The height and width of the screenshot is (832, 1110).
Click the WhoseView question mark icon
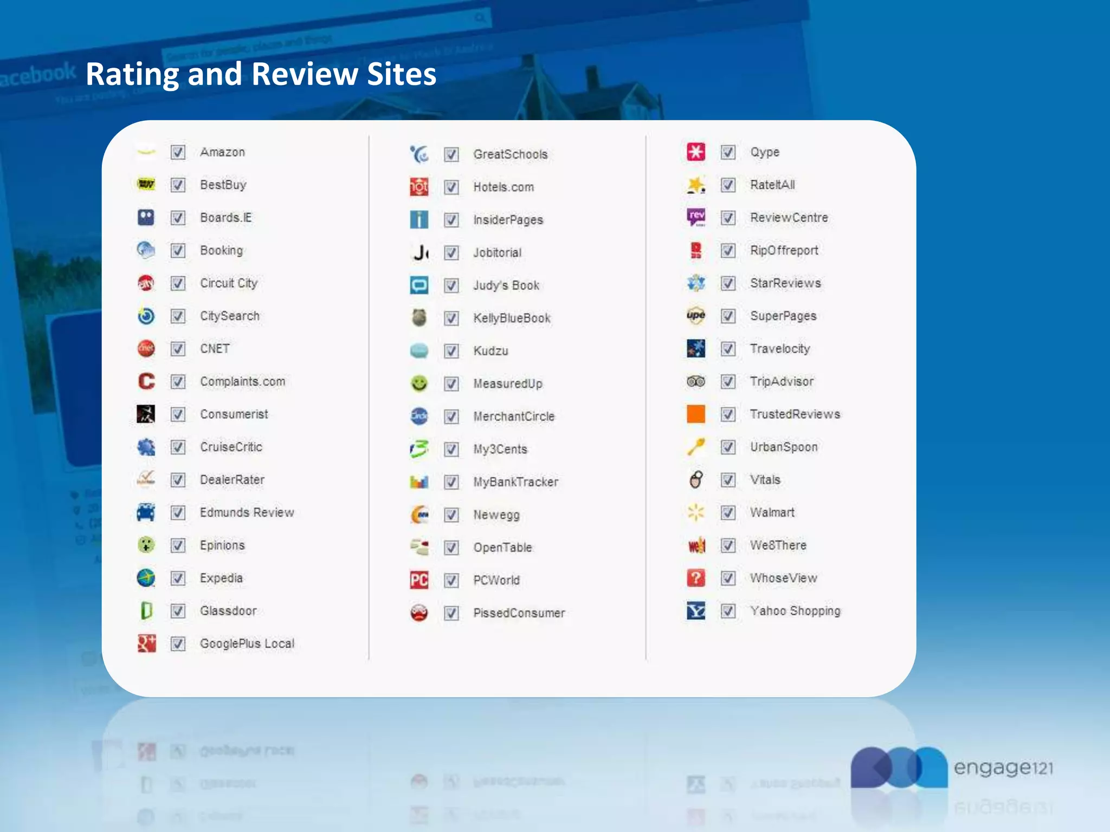click(696, 578)
